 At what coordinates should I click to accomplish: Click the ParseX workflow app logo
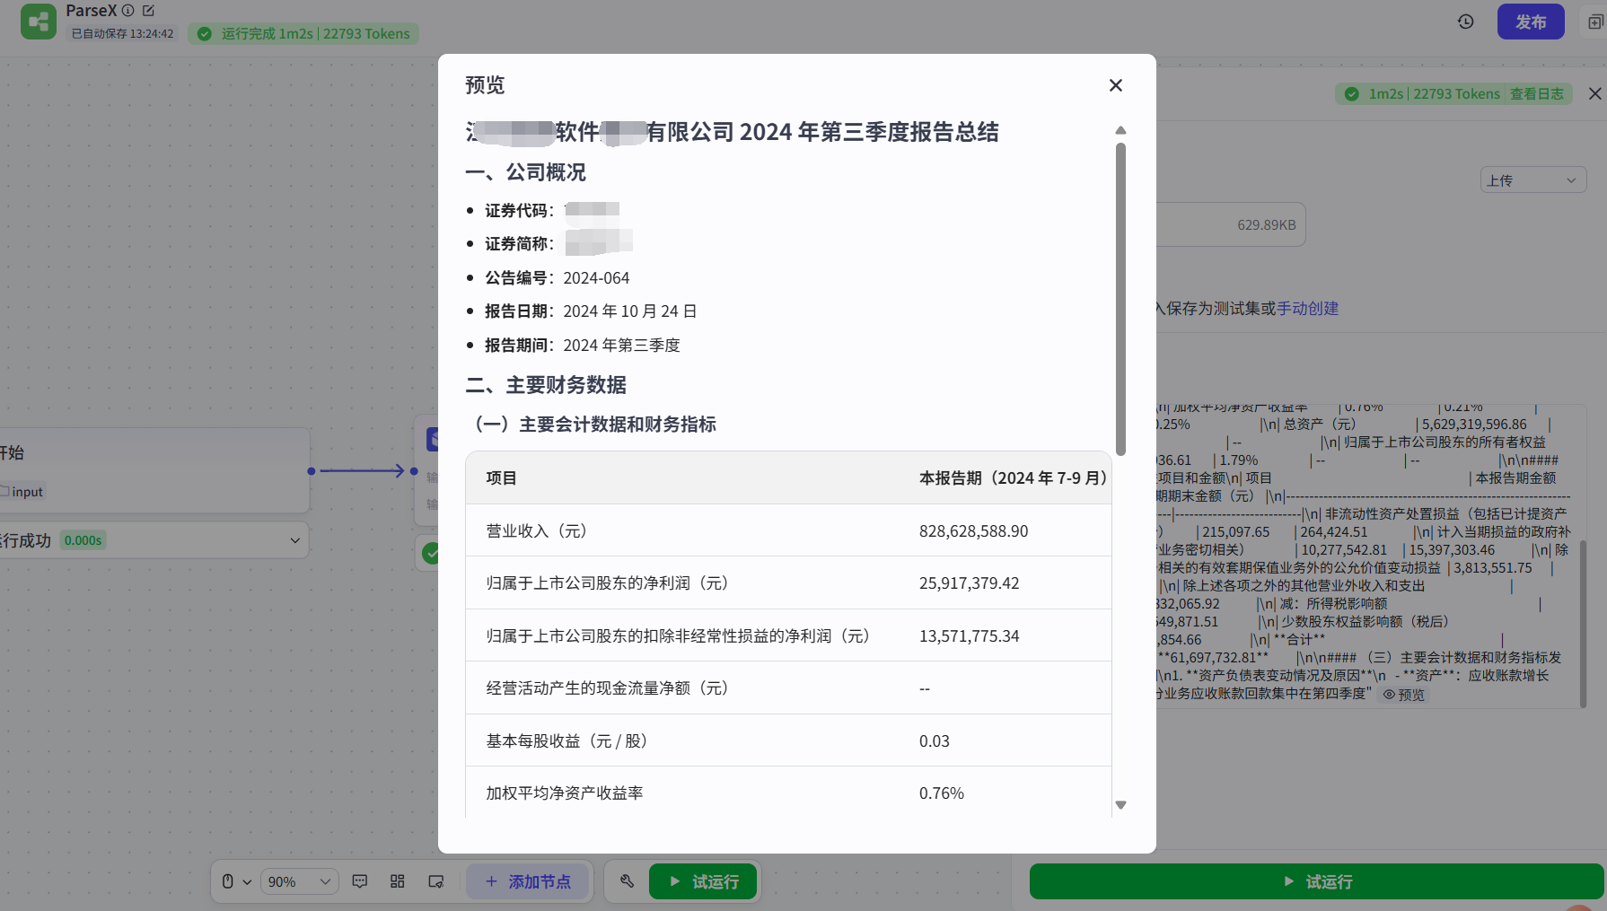pyautogui.click(x=39, y=22)
